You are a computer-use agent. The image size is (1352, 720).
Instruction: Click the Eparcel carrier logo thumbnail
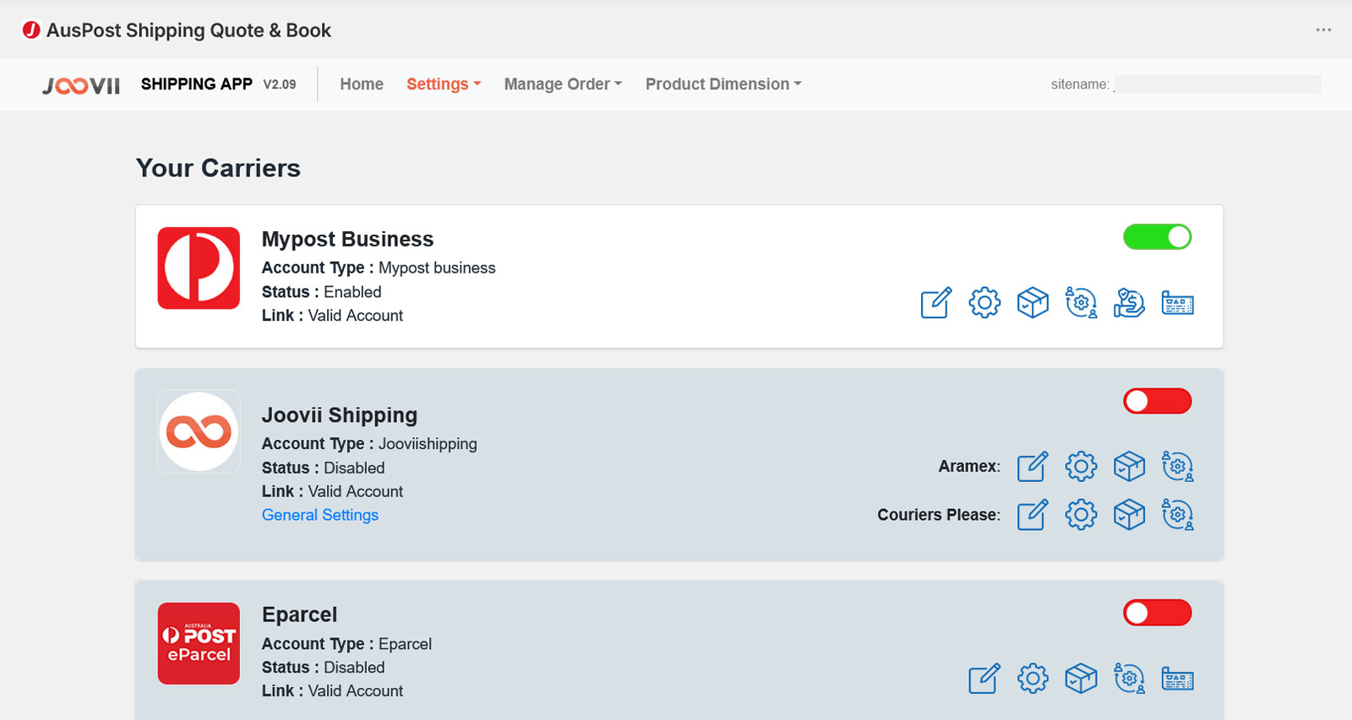point(199,643)
